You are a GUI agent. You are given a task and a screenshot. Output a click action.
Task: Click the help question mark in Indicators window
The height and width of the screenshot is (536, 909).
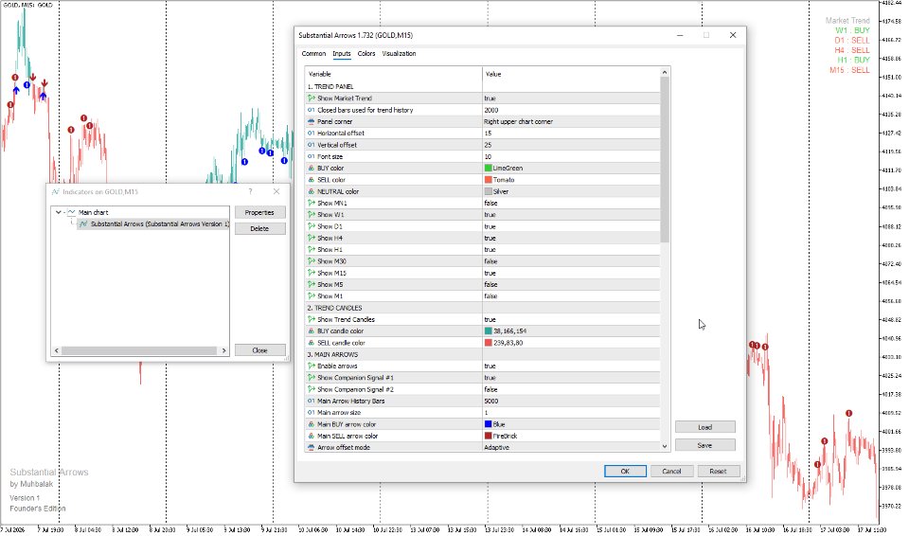[250, 191]
